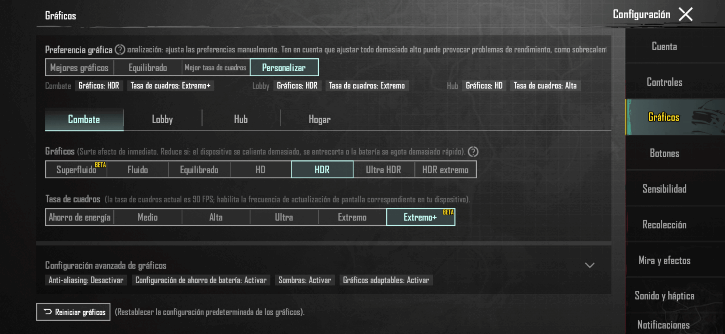Click the Anti-aliasing: Desactivar tag
Screen dimensions: 725x334
click(x=86, y=280)
